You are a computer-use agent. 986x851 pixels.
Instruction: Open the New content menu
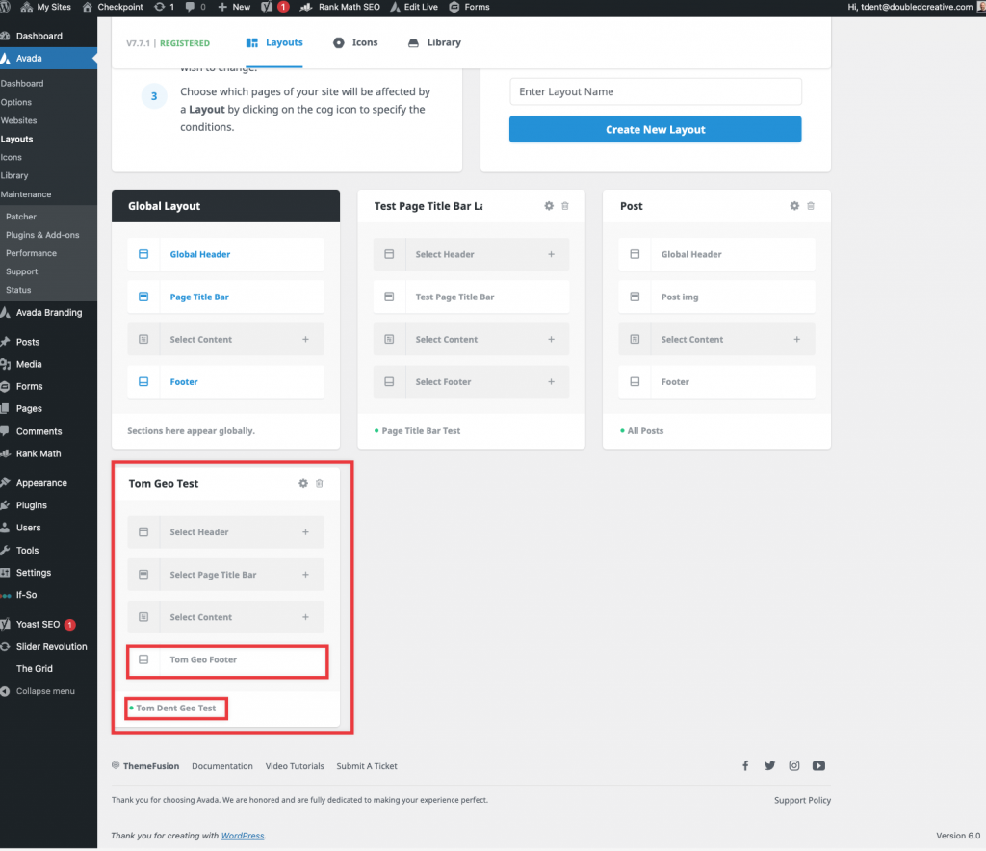click(234, 7)
